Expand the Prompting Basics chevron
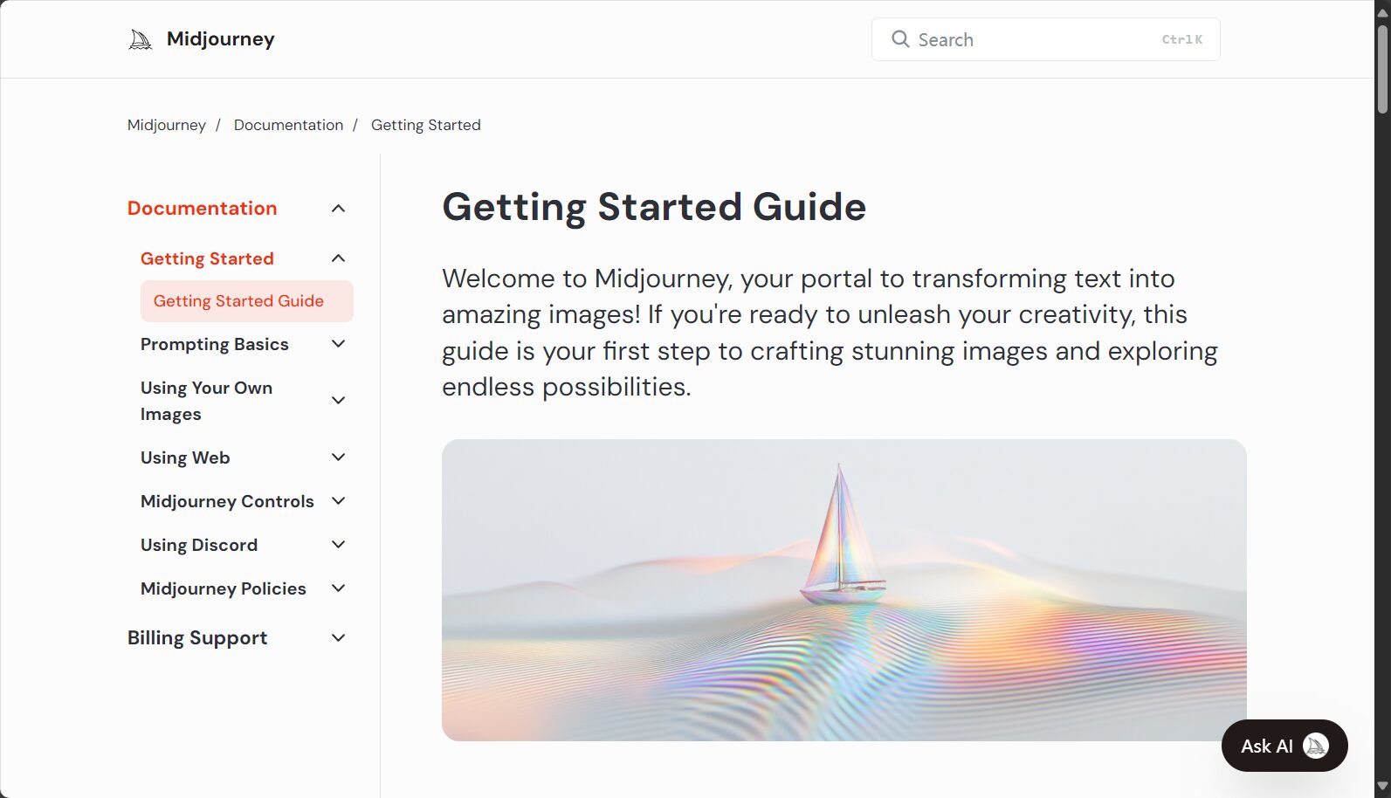The height and width of the screenshot is (798, 1391). [x=339, y=344]
